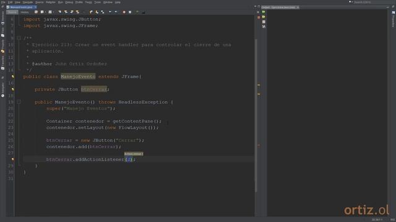The image size is (396, 222).
Task: Click the upper yellow warning stripe mark
Action: [259, 85]
